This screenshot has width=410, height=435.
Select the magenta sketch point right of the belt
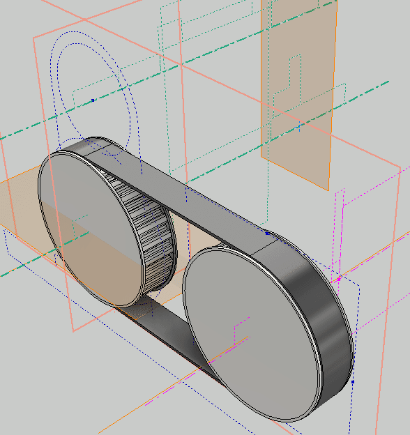click(339, 279)
